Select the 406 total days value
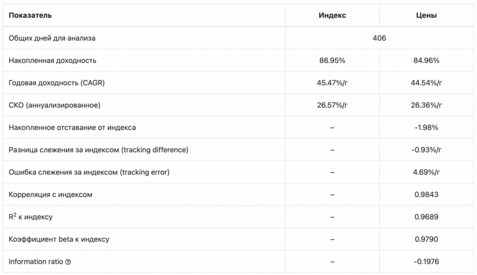Image resolution: width=477 pixels, height=275 pixels. coord(379,38)
